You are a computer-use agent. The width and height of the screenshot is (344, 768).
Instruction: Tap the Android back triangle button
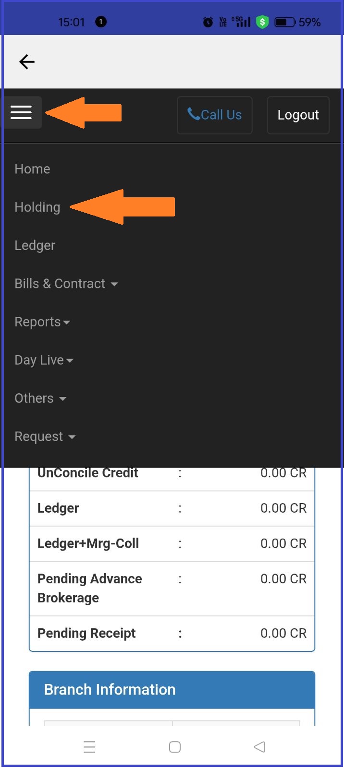pos(259,747)
